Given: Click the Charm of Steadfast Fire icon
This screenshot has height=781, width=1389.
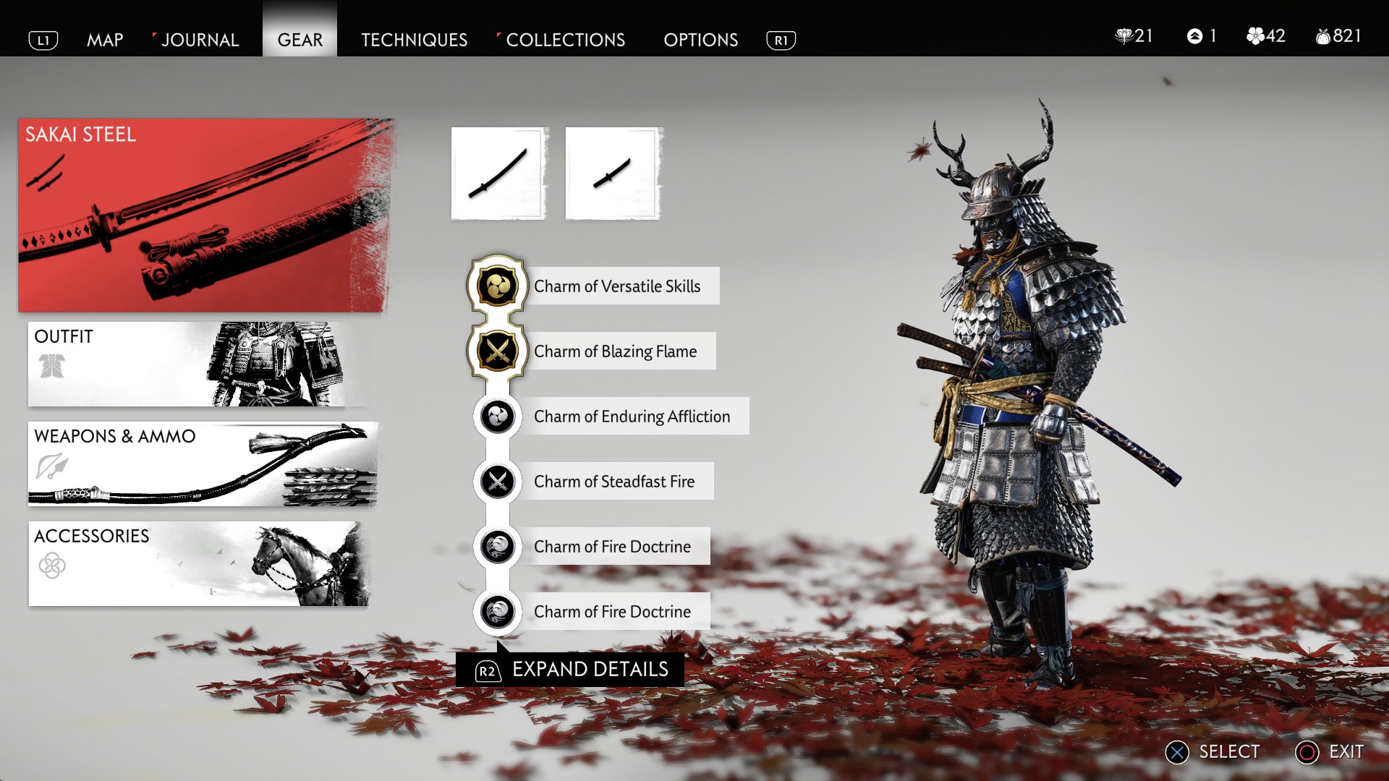Looking at the screenshot, I should pos(497,482).
